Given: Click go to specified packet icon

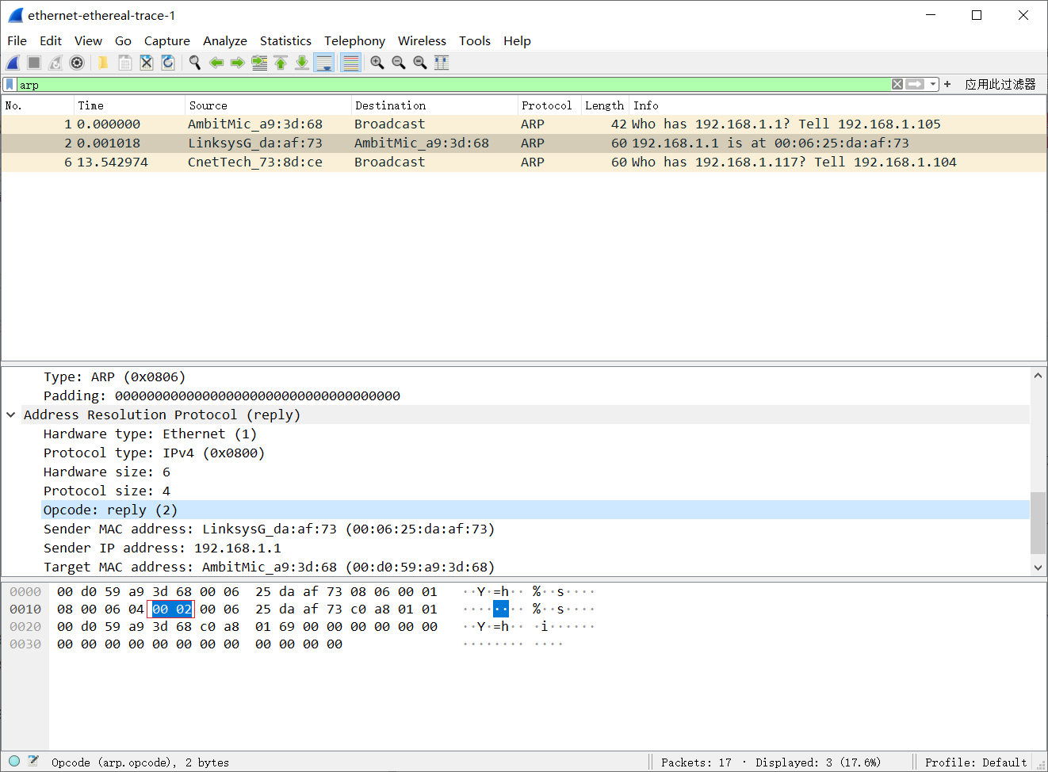Looking at the screenshot, I should pyautogui.click(x=259, y=63).
